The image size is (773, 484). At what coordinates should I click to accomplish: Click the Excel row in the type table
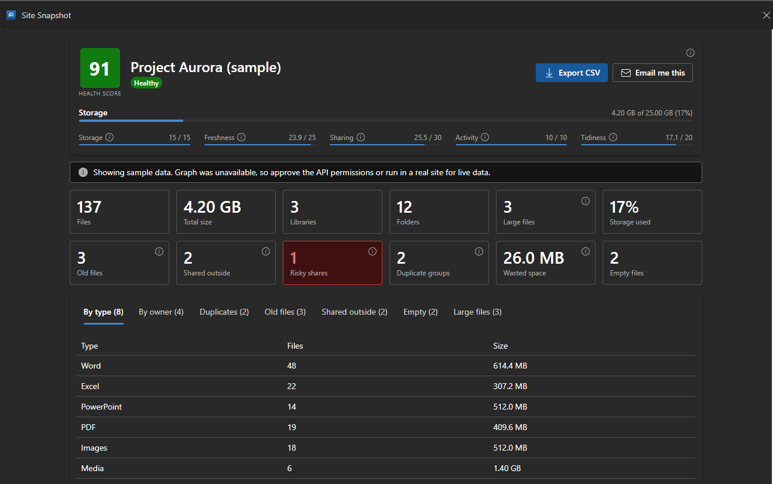(x=386, y=386)
